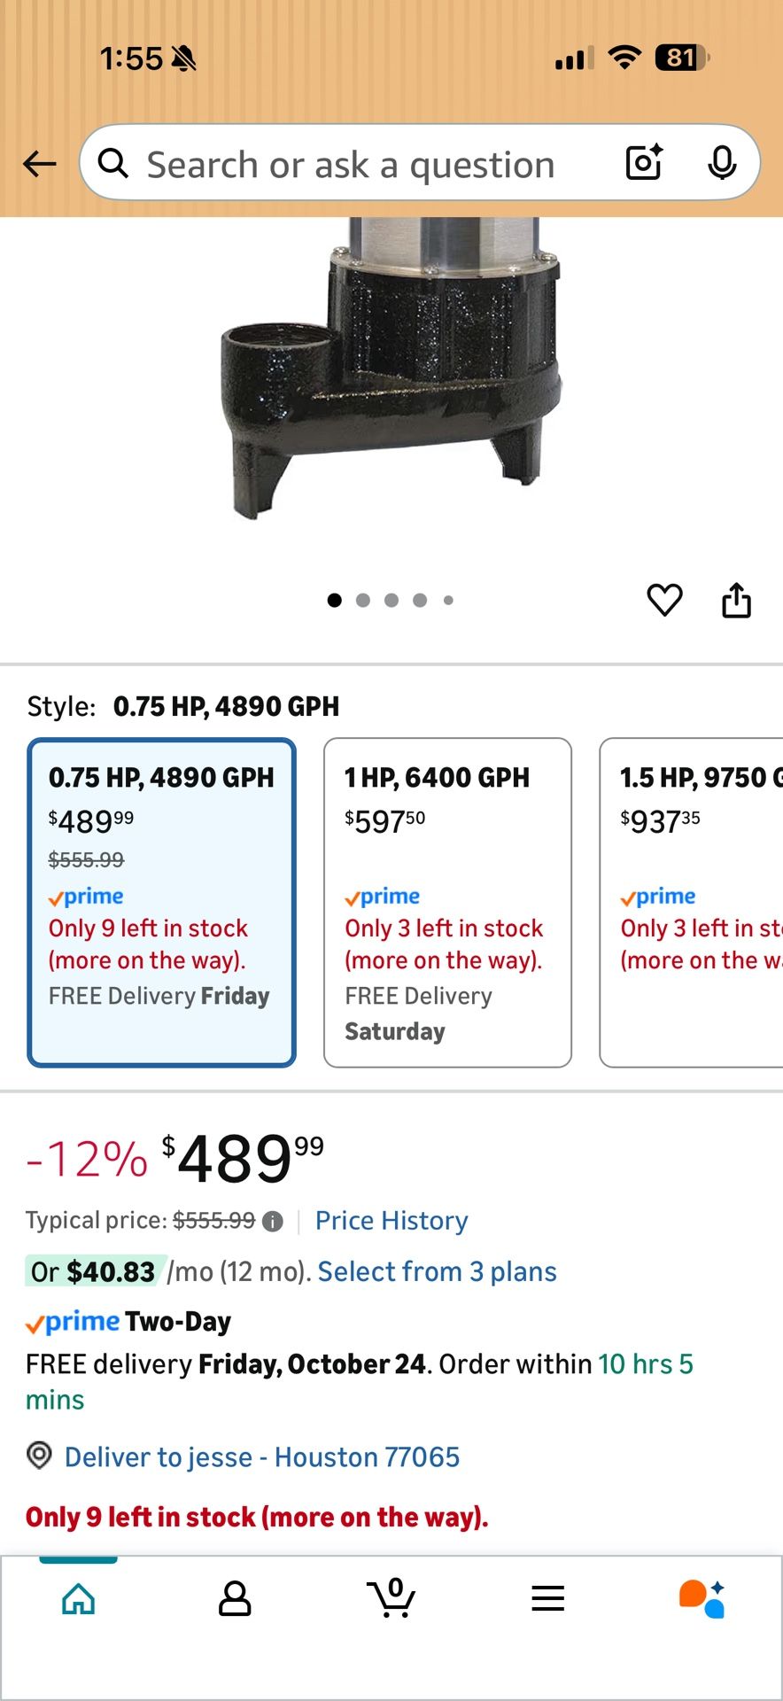
Task: Select the 1 HP, 6400 GPH style
Action: coord(447,902)
